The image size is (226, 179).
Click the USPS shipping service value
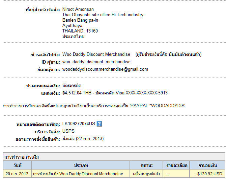(x=68, y=131)
